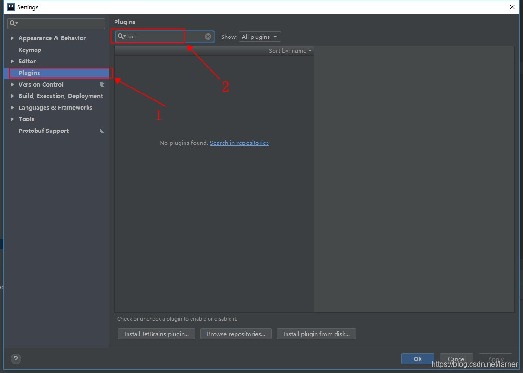Focus the settings search box in the sidebar
The image size is (523, 373).
click(56, 23)
